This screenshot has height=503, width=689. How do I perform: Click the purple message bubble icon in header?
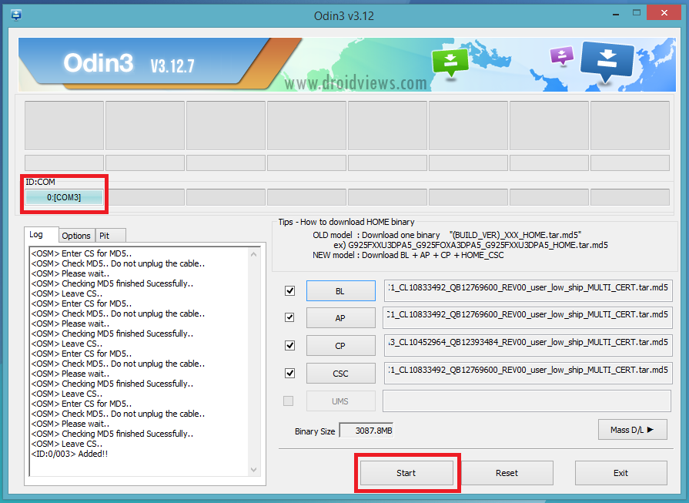(561, 53)
